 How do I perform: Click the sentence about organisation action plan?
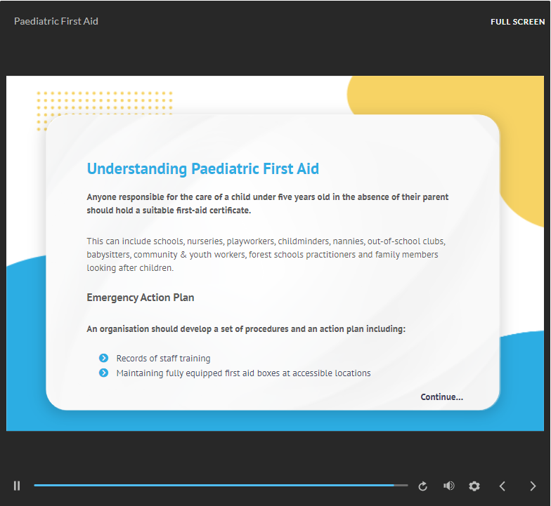click(x=246, y=329)
